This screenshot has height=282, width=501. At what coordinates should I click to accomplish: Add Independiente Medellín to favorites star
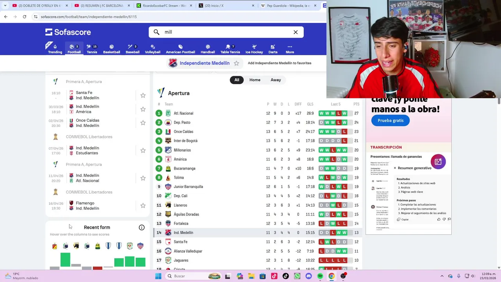(x=236, y=63)
